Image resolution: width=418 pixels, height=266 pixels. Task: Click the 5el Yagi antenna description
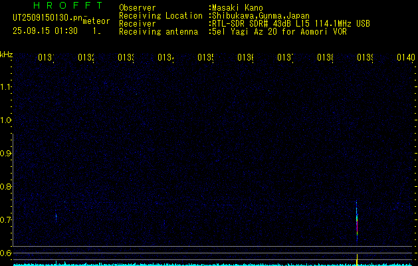click(x=279, y=32)
